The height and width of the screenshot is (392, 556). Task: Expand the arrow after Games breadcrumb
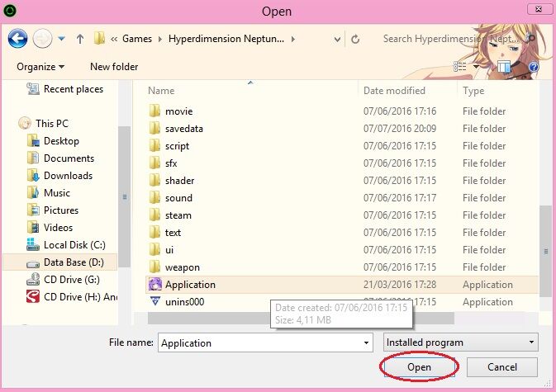coord(160,39)
